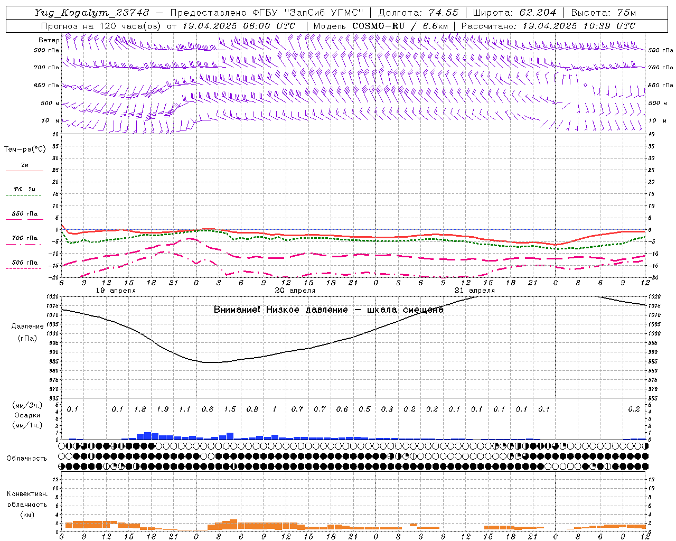Click the 1.5 three-hour precipitation value
The image size is (676, 541).
click(230, 409)
